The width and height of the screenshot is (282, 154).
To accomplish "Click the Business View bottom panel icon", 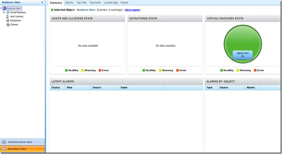I will (x=4, y=149).
